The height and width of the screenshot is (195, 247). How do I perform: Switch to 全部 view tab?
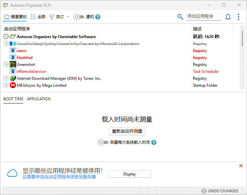tap(38, 17)
